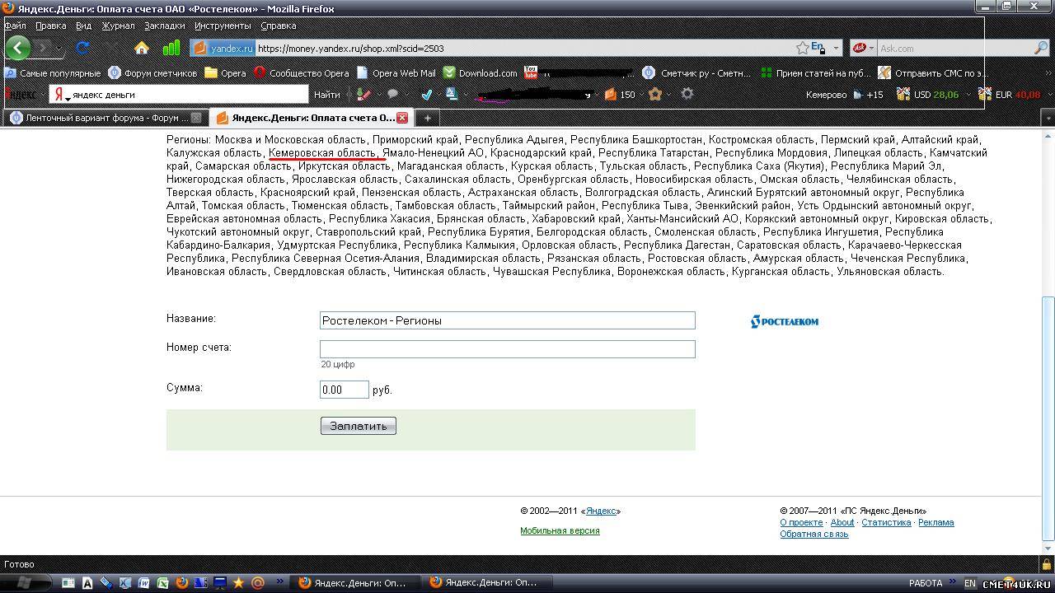Click the Yandex bar blue checkmark icon
Screen dimensions: 1055x593
pos(426,95)
